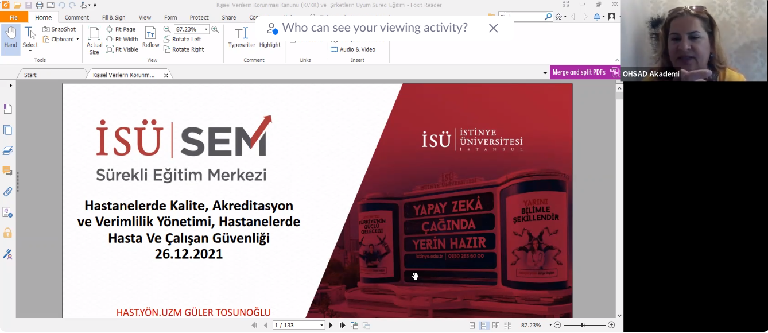
Task: Open the Attachments paperclip panel
Action: [7, 192]
